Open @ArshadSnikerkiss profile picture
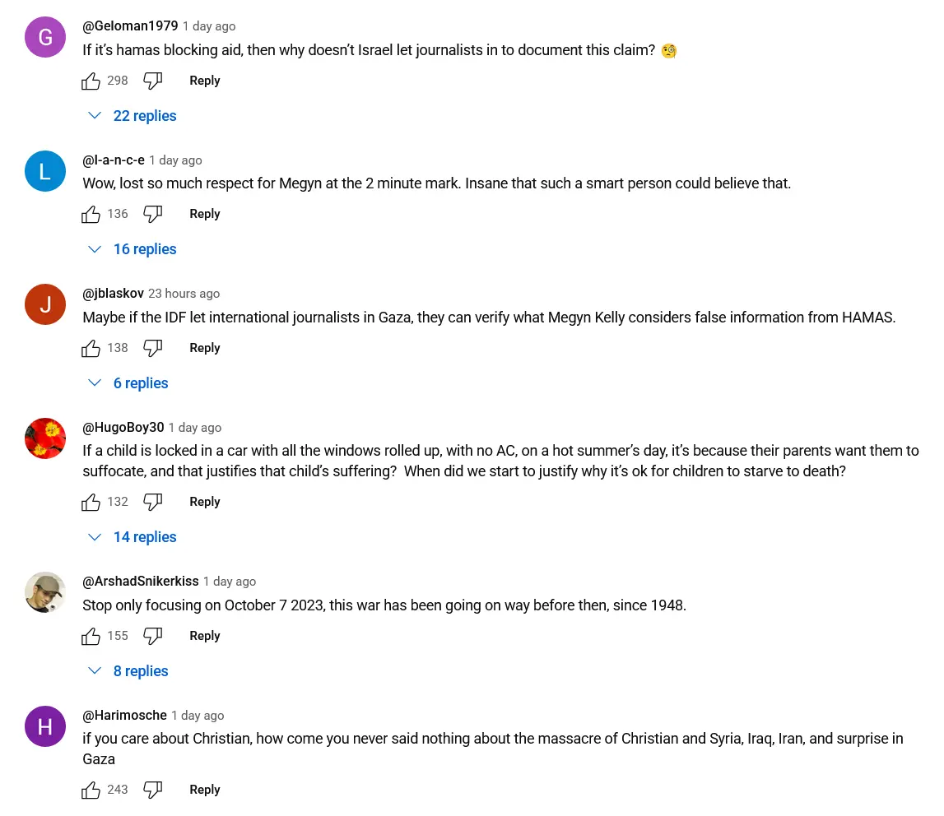944x816 pixels. (45, 592)
